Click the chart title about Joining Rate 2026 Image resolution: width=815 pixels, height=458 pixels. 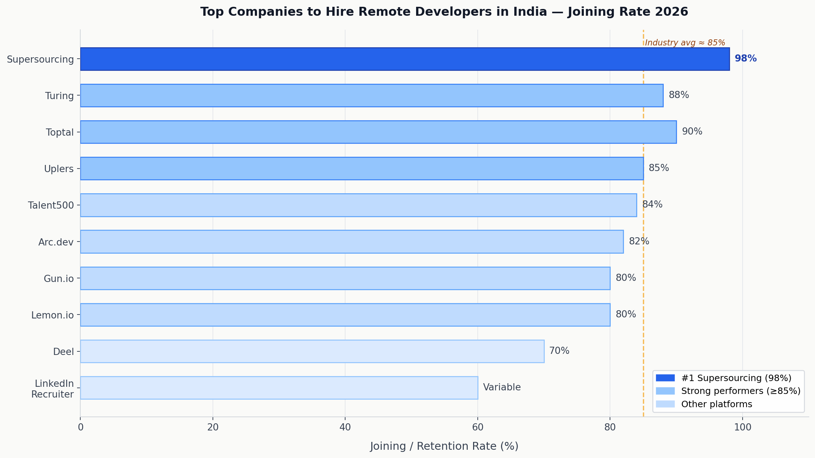coord(444,12)
